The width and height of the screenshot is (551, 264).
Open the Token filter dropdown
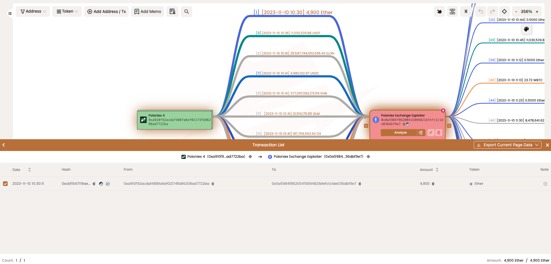point(67,11)
